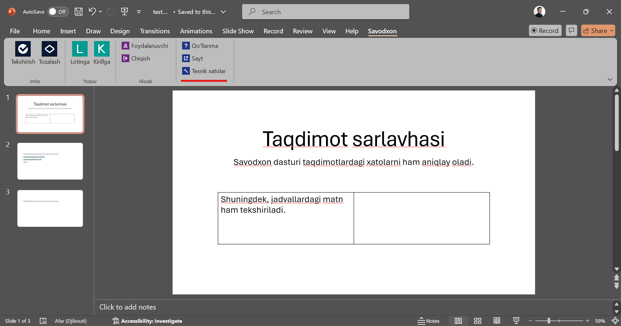Open the Undo history dropdown arrow
Screen dimensions: 621x326
pyautogui.click(x=101, y=12)
